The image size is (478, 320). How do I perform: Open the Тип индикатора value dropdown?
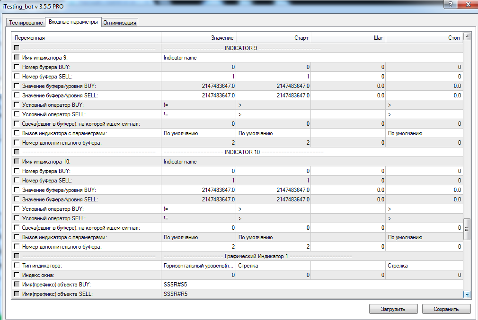[198, 266]
